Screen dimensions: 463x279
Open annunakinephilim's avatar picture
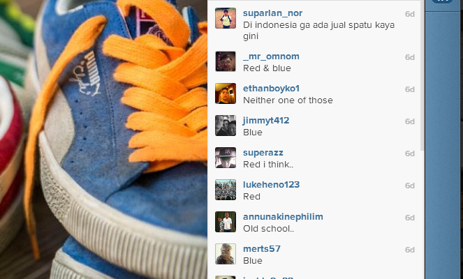point(226,222)
